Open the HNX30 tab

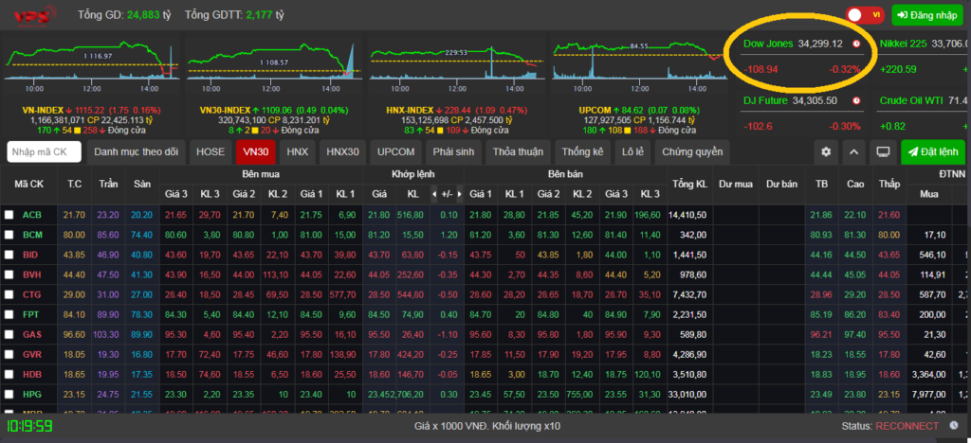pos(342,152)
